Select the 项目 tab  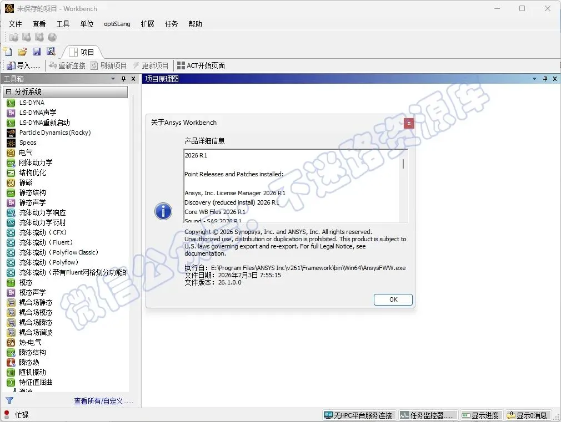click(x=82, y=52)
